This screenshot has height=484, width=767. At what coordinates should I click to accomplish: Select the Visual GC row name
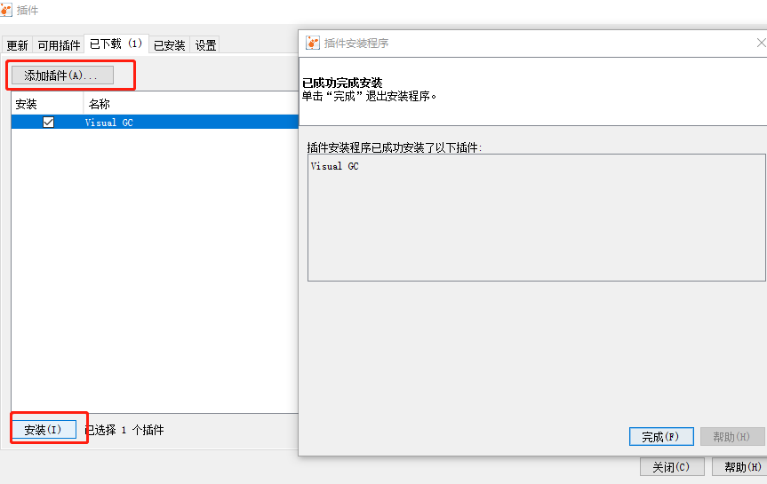pyautogui.click(x=108, y=123)
